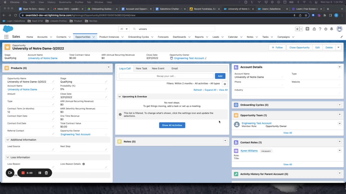Edit the Stage field via pencil icon
This screenshot has width=346, height=194.
pos(106,82)
